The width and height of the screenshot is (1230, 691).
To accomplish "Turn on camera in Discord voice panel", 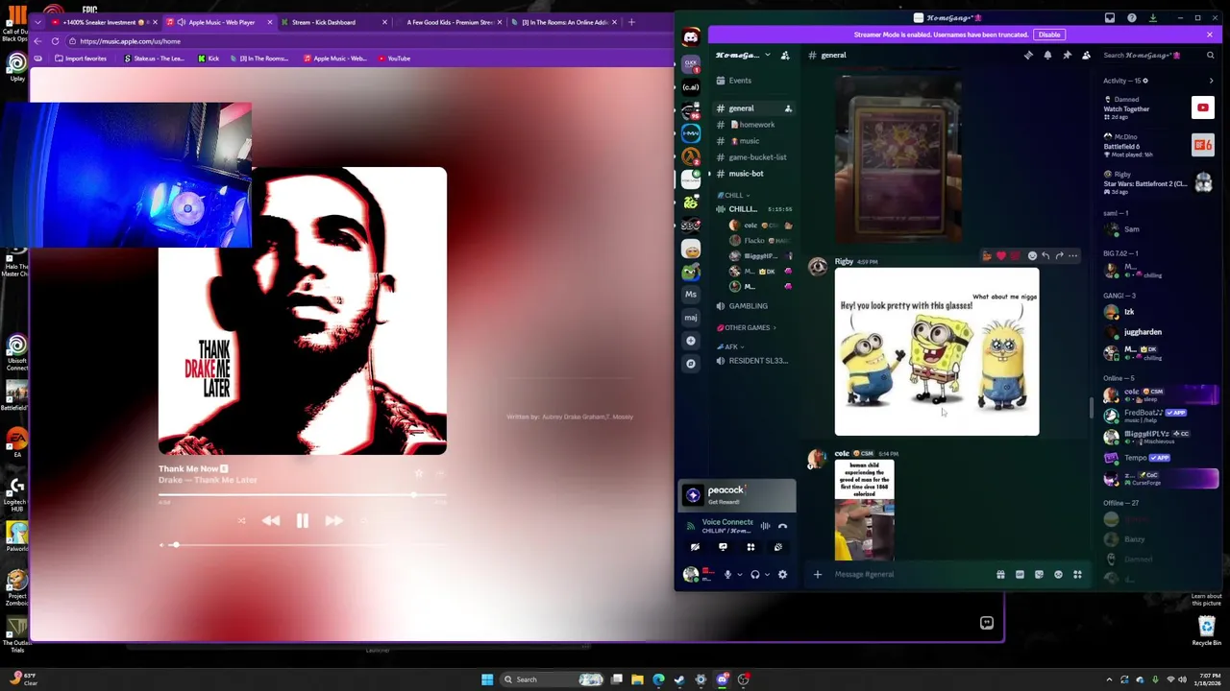I will click(x=695, y=547).
